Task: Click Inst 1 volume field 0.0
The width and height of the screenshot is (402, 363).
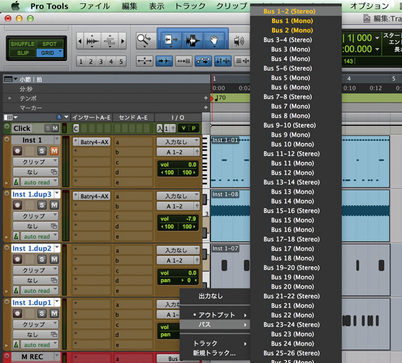Action: (x=178, y=165)
